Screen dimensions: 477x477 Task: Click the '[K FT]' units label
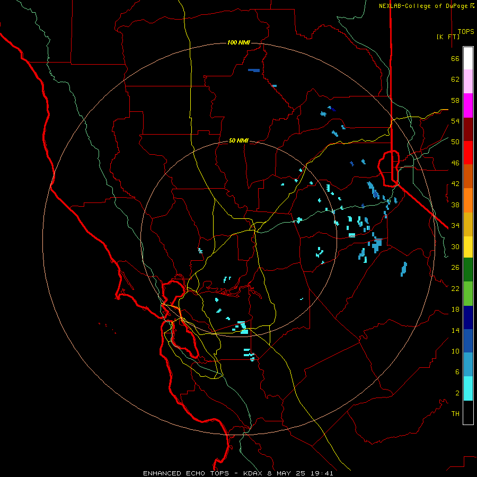coord(448,37)
